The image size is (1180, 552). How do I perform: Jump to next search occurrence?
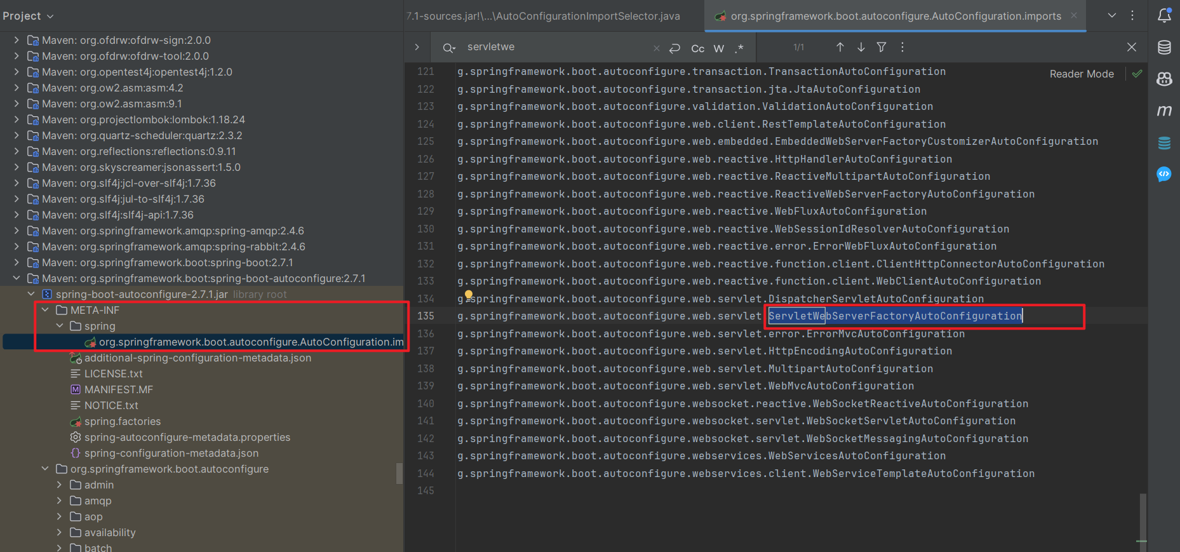click(861, 47)
